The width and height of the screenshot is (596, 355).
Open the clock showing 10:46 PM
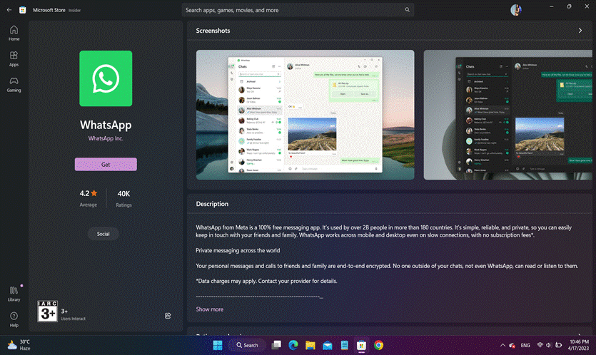click(580, 345)
